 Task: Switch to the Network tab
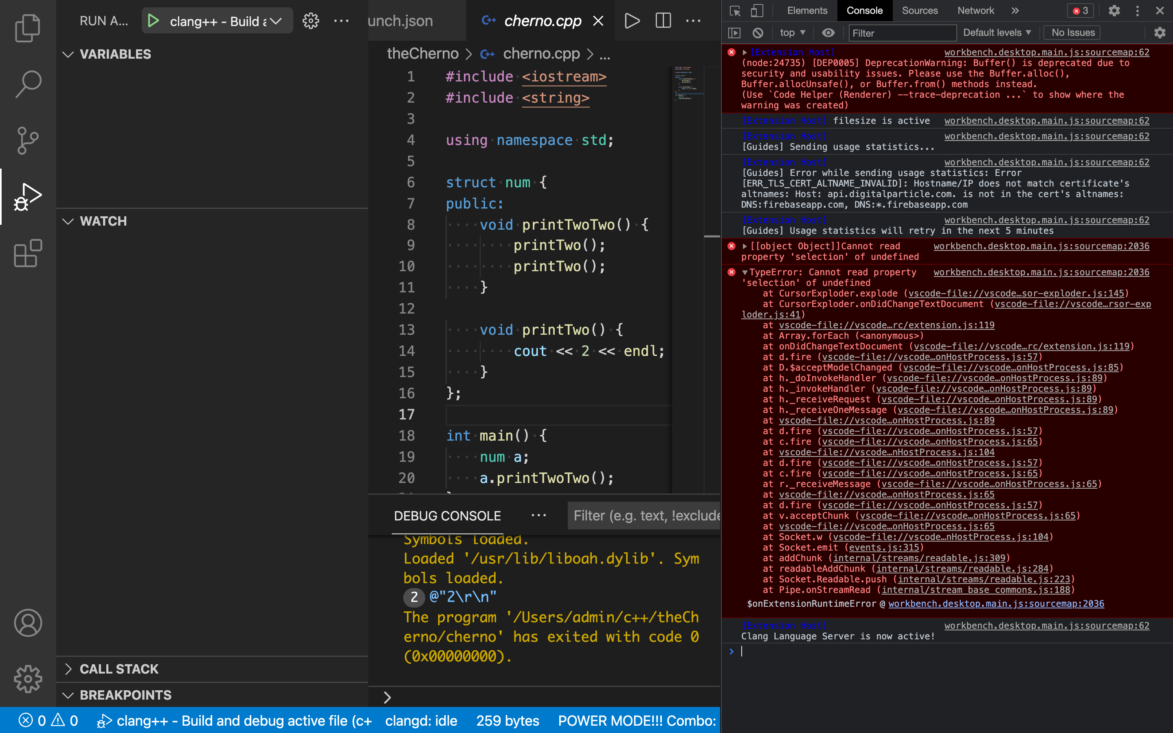click(x=975, y=11)
